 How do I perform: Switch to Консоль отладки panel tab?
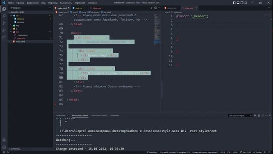pyautogui.click(x=99, y=115)
